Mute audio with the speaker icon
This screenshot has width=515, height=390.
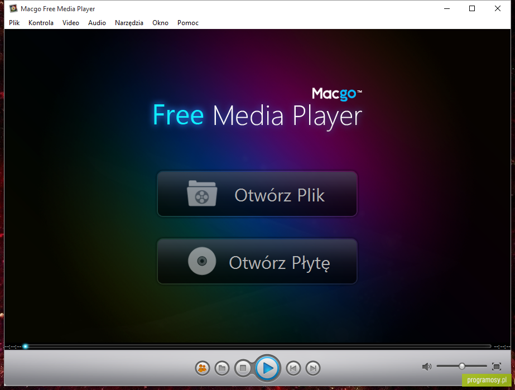(x=427, y=367)
